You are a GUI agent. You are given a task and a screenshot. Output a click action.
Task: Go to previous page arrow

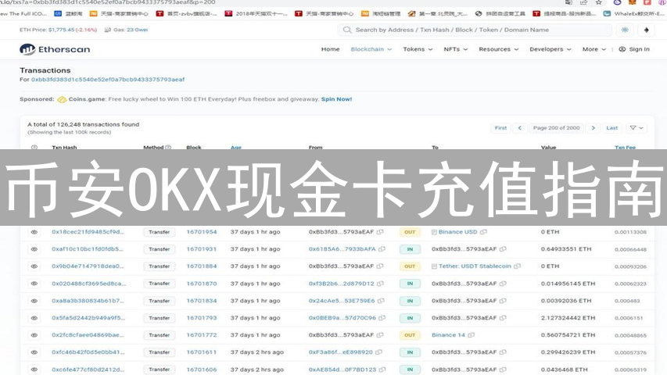click(519, 128)
